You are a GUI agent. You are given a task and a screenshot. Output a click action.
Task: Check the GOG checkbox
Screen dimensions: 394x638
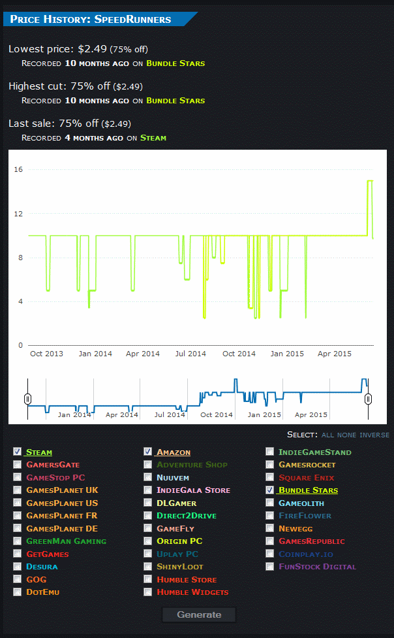click(x=17, y=579)
